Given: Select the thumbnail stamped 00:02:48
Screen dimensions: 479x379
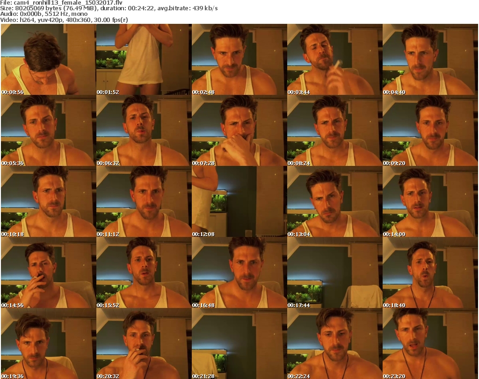Looking at the screenshot, I should pos(239,59).
